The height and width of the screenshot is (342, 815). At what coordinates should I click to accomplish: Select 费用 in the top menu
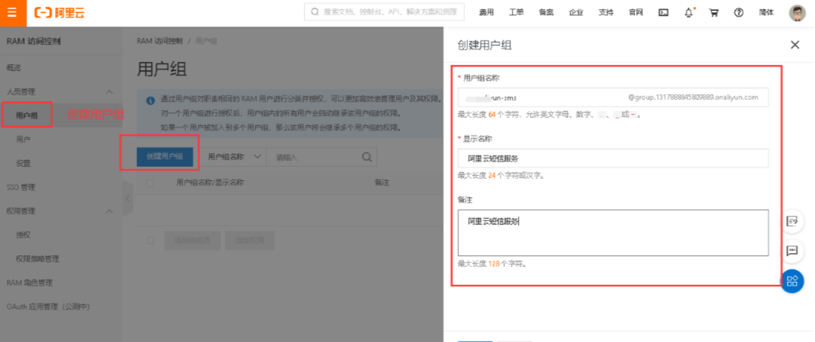[487, 12]
